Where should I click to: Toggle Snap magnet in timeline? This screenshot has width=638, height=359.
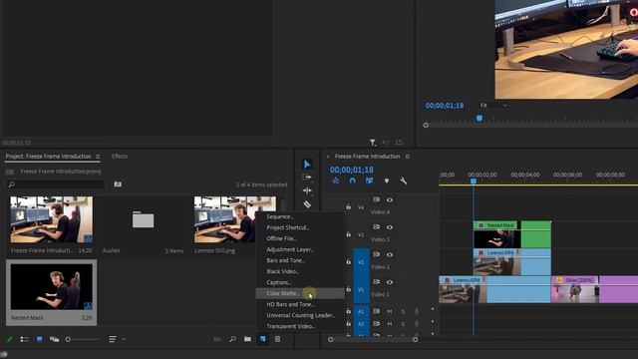click(352, 180)
